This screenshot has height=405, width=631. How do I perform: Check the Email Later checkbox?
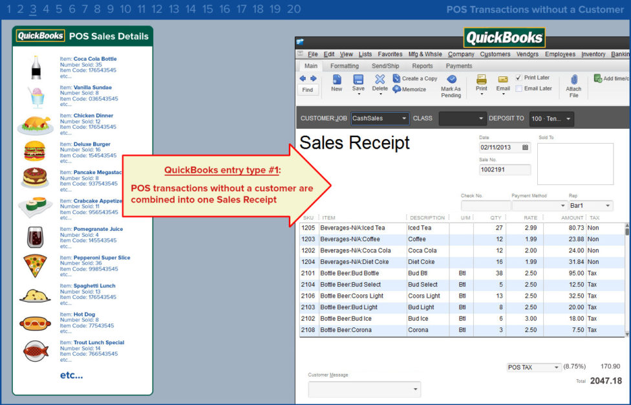click(x=519, y=89)
